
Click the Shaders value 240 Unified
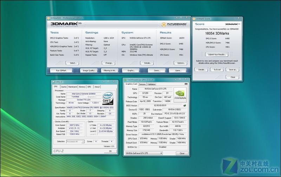point(148,118)
